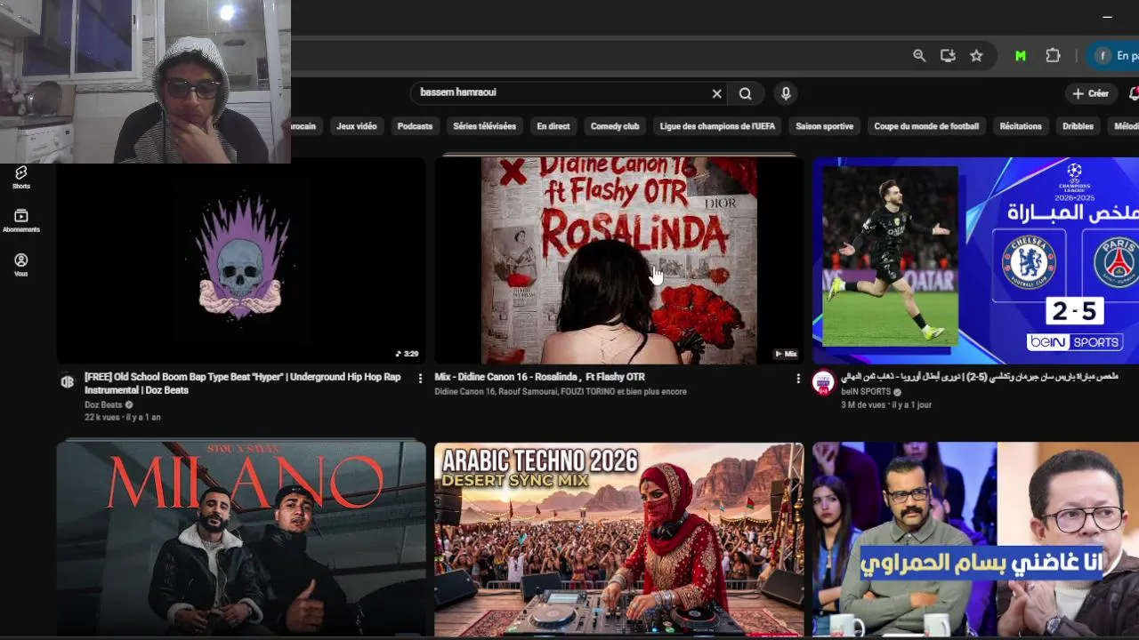Select the Comedy club filter chip
The image size is (1139, 640).
pyautogui.click(x=615, y=126)
